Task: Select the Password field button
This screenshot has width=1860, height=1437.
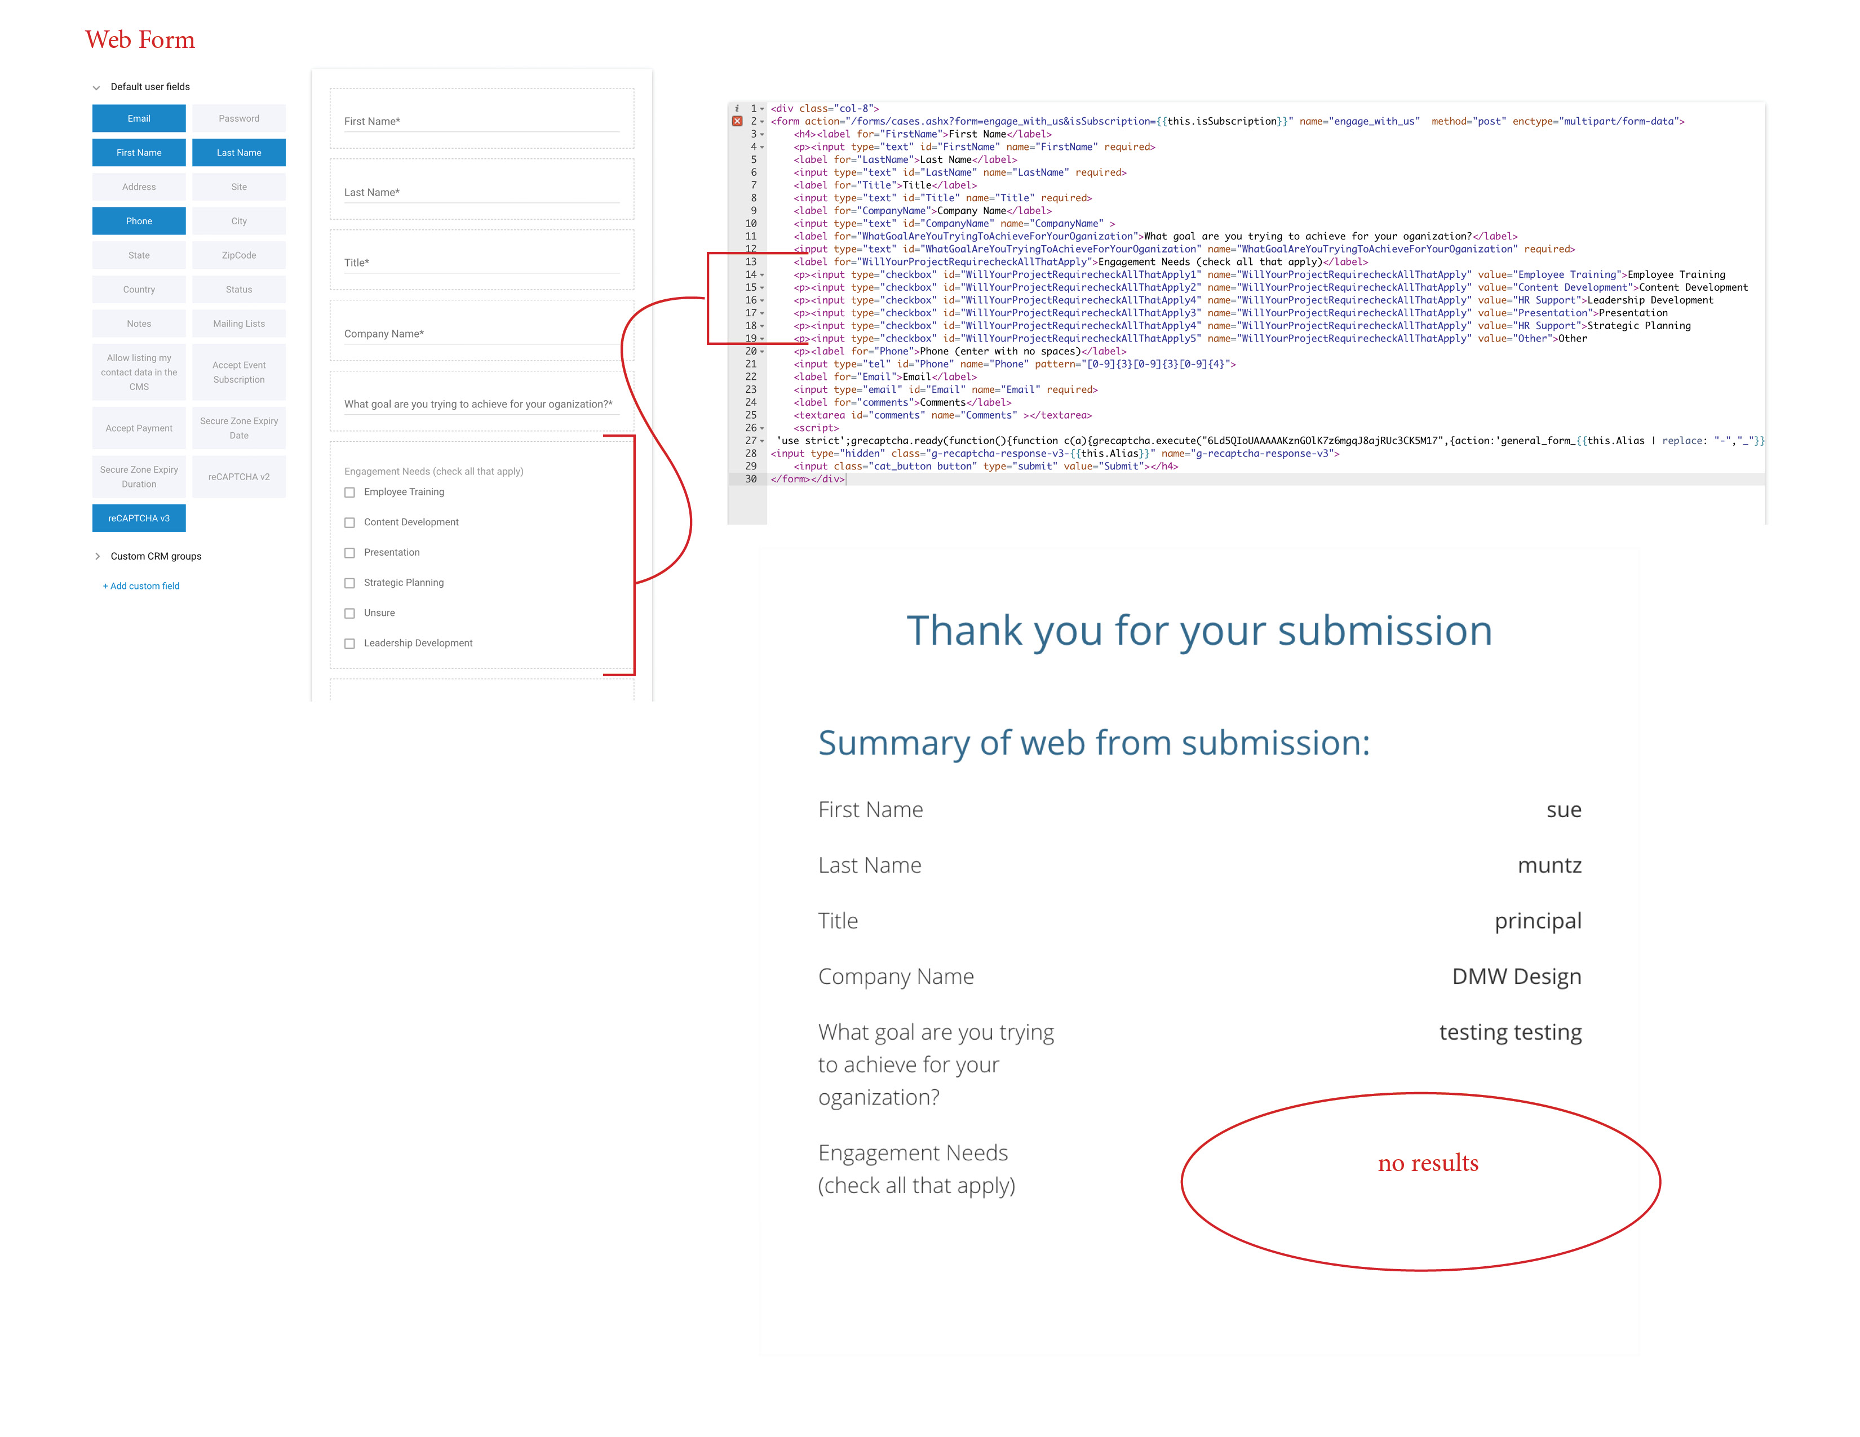Action: tap(238, 118)
